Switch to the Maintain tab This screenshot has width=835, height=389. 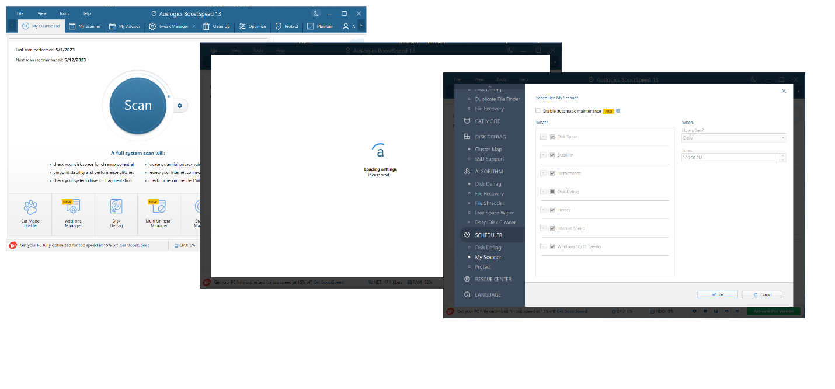[321, 26]
